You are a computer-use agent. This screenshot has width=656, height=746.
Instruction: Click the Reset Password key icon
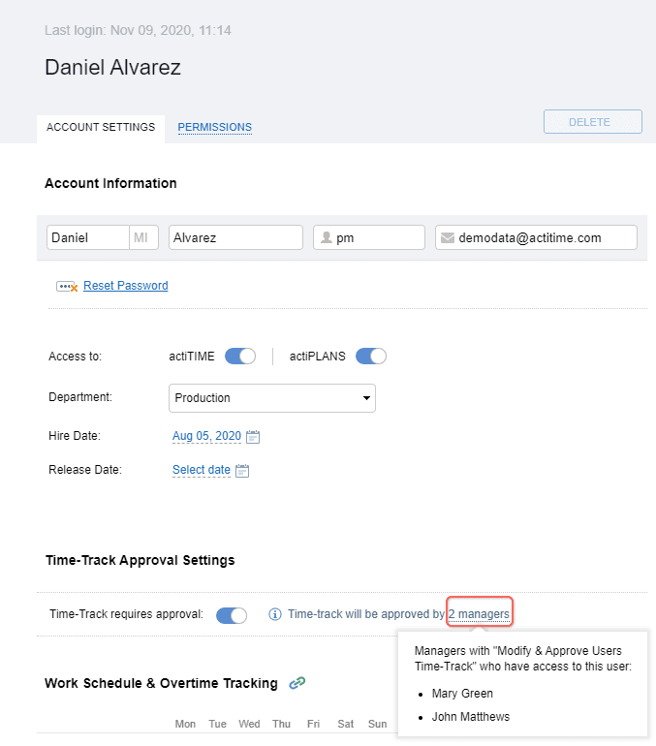(x=67, y=287)
